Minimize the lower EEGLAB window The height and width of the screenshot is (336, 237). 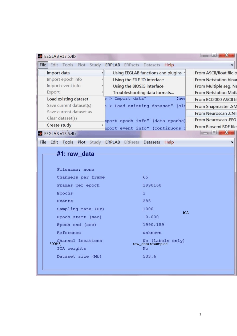coord(205,132)
